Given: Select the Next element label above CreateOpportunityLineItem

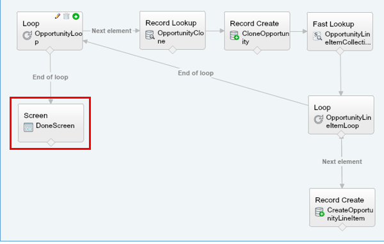Looking at the screenshot, I should point(342,161).
